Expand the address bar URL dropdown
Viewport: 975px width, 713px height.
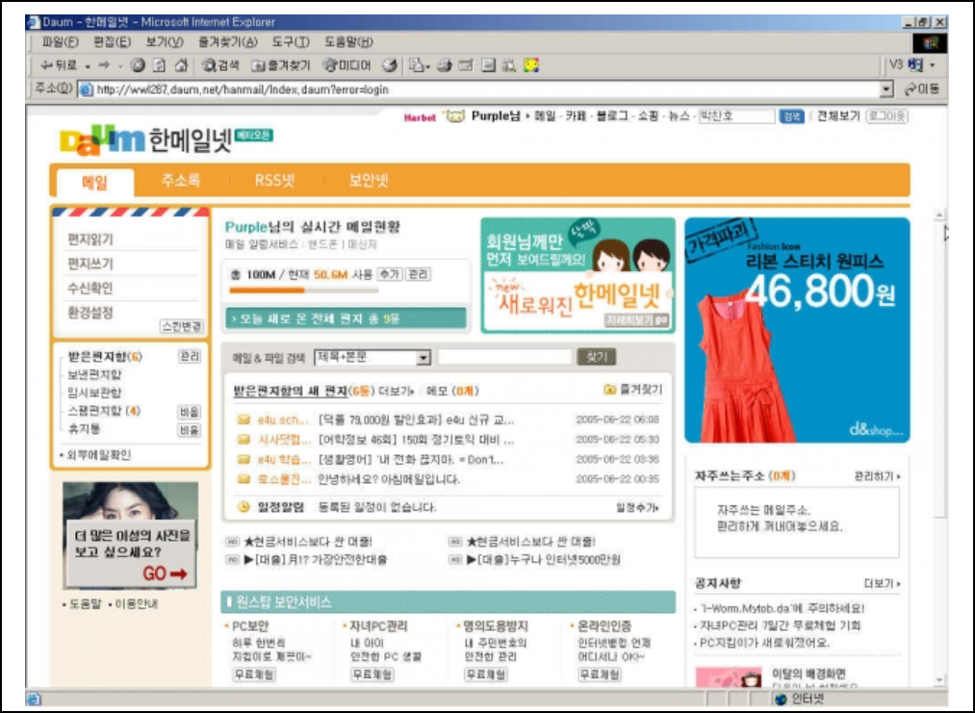pyautogui.click(x=886, y=89)
